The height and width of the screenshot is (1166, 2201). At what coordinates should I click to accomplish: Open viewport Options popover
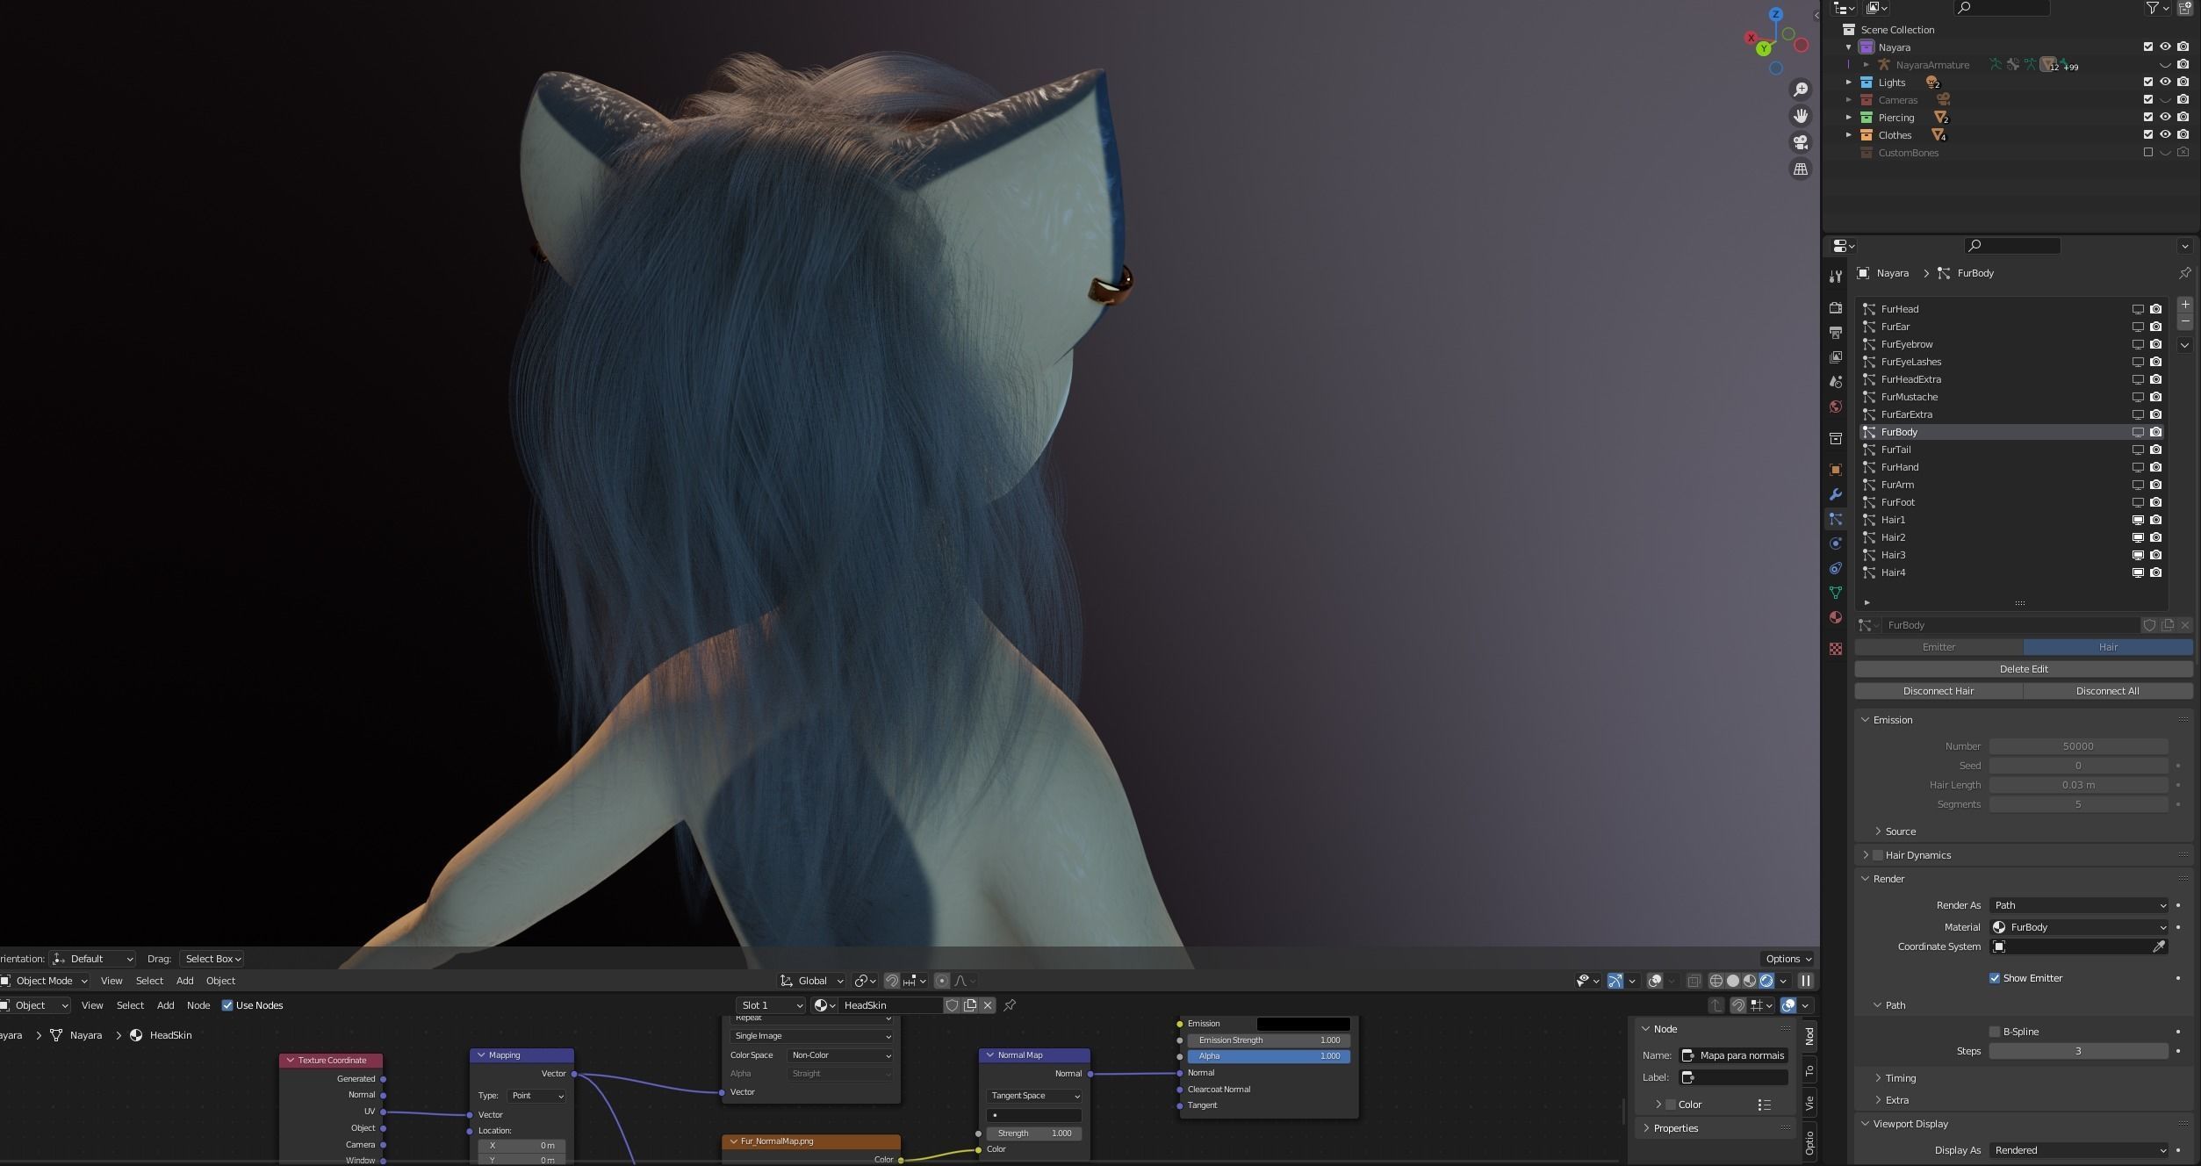[1787, 959]
